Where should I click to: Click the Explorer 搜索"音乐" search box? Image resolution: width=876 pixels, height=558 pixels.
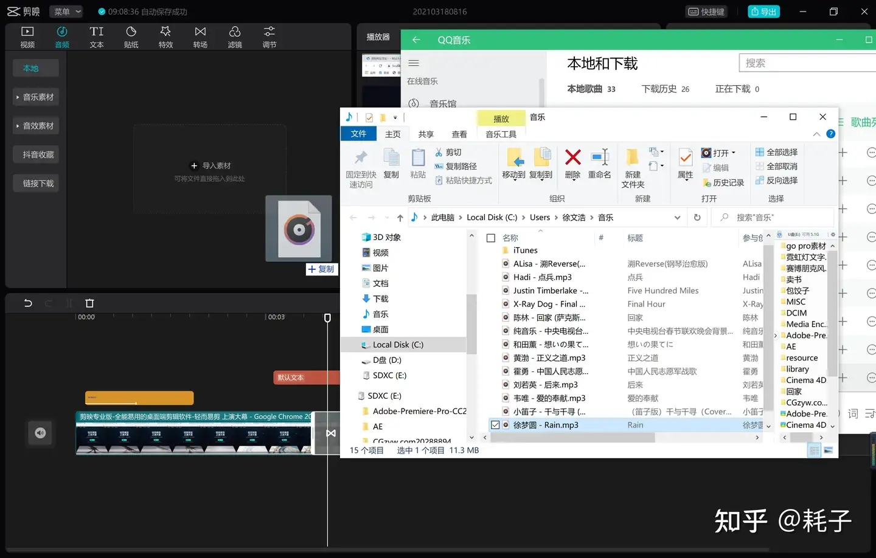click(x=773, y=218)
